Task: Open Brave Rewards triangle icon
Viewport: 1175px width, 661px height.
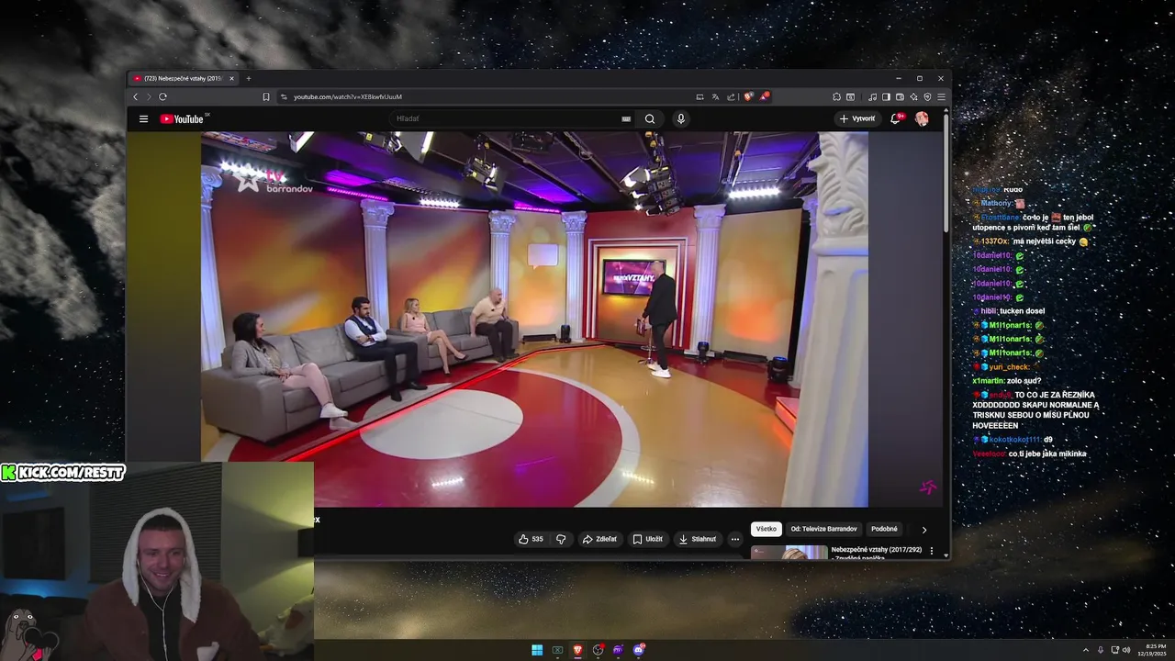Action: (x=765, y=96)
